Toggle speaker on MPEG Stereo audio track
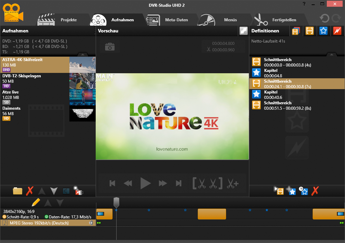 tap(91, 223)
